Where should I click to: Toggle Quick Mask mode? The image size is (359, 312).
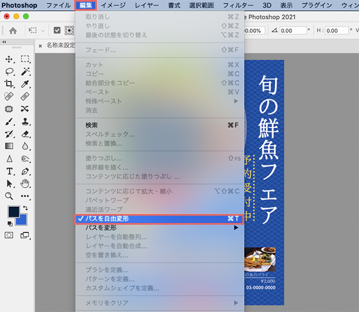point(9,235)
